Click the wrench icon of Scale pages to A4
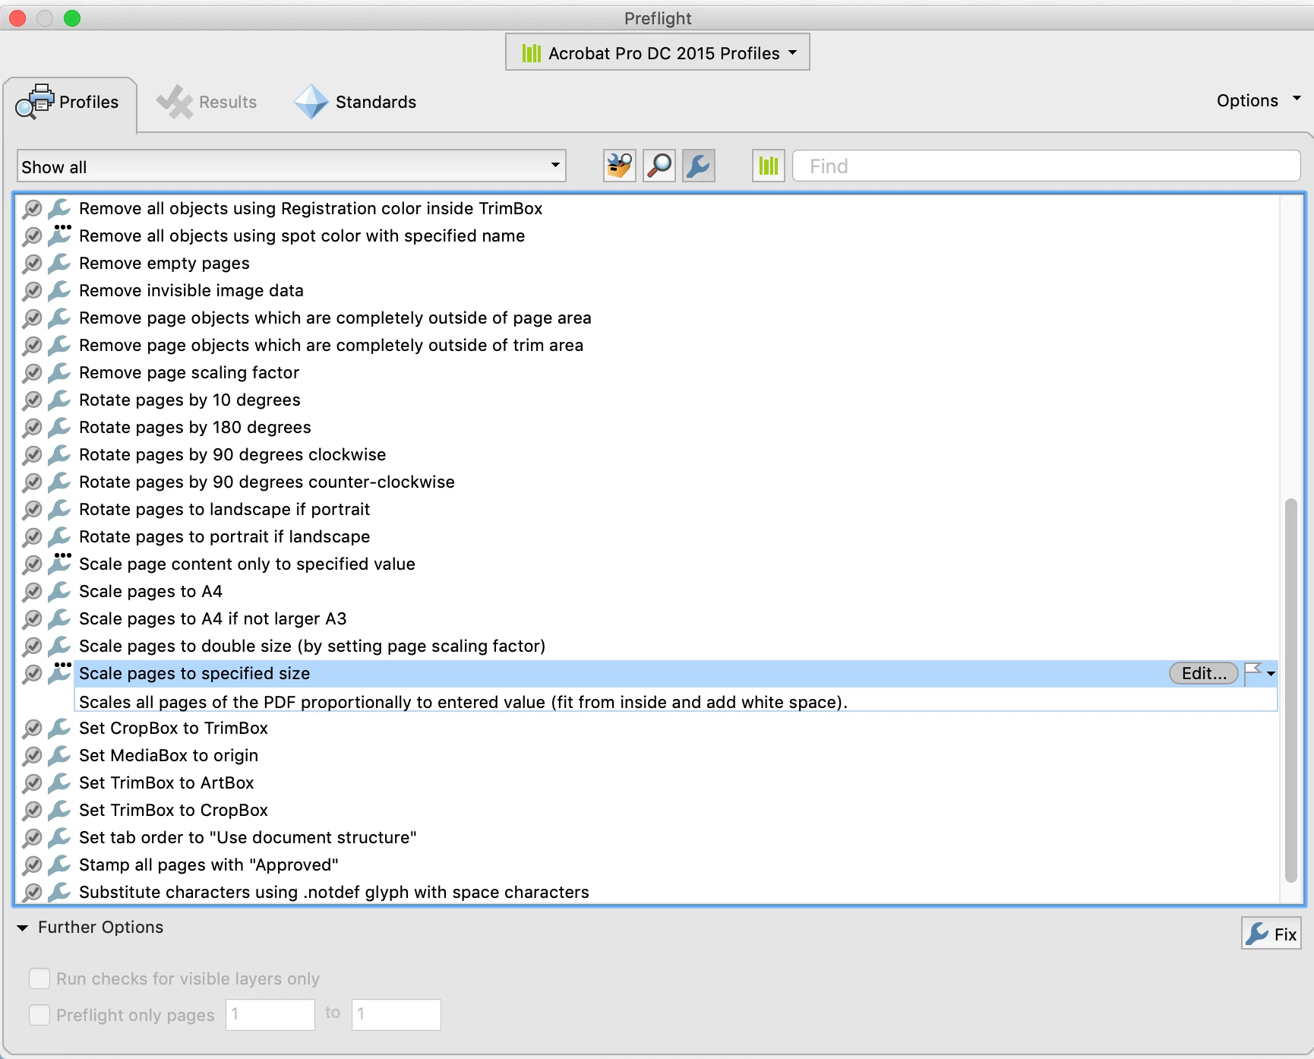 click(x=59, y=591)
